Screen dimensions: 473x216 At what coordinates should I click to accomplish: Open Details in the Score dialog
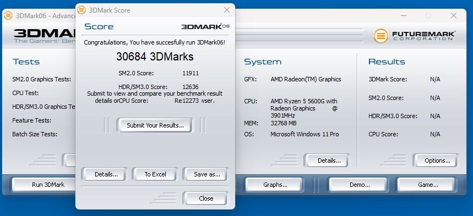click(x=106, y=174)
